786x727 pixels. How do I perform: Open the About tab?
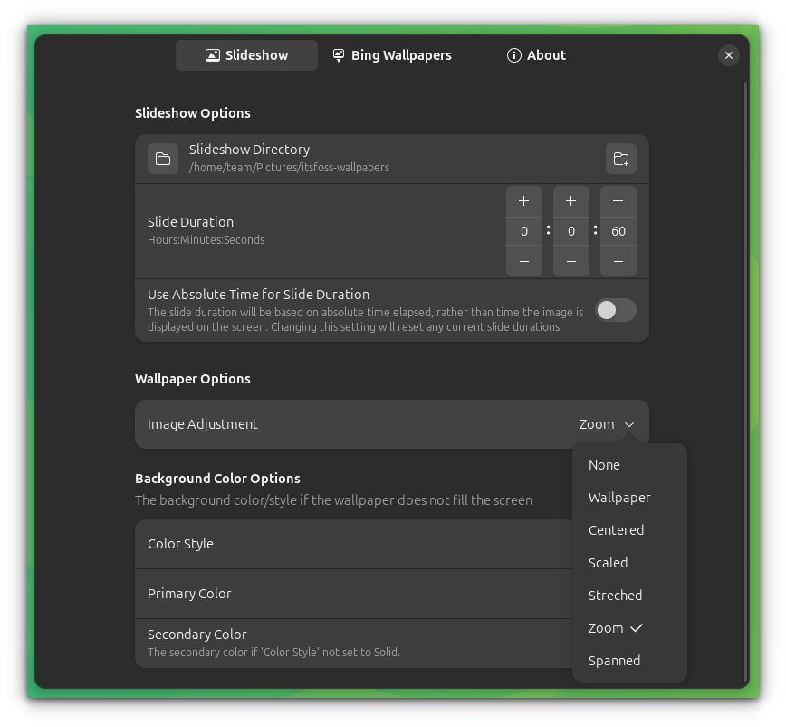(x=535, y=55)
